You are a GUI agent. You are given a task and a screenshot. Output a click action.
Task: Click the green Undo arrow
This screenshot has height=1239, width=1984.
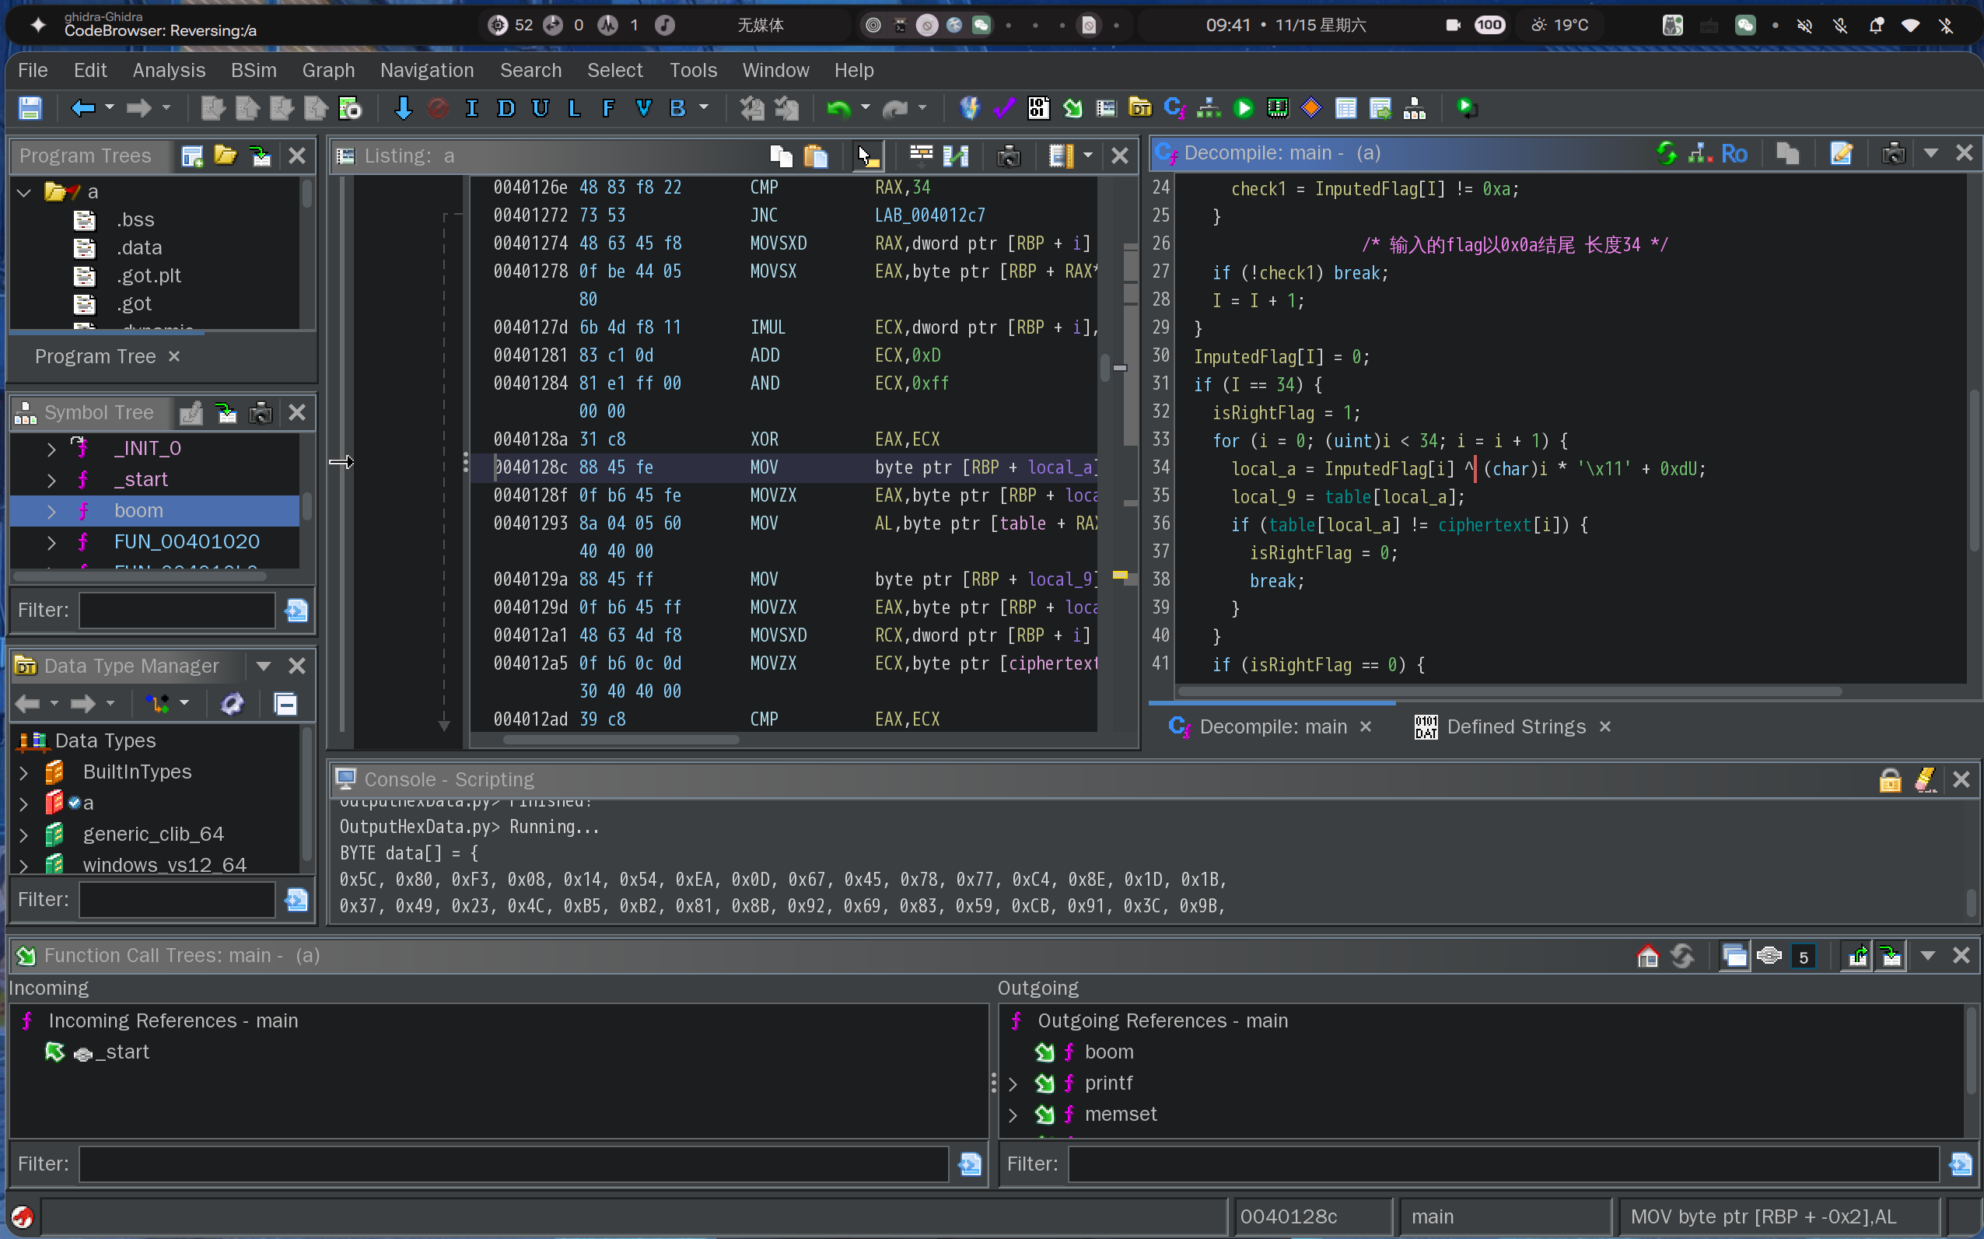(838, 108)
